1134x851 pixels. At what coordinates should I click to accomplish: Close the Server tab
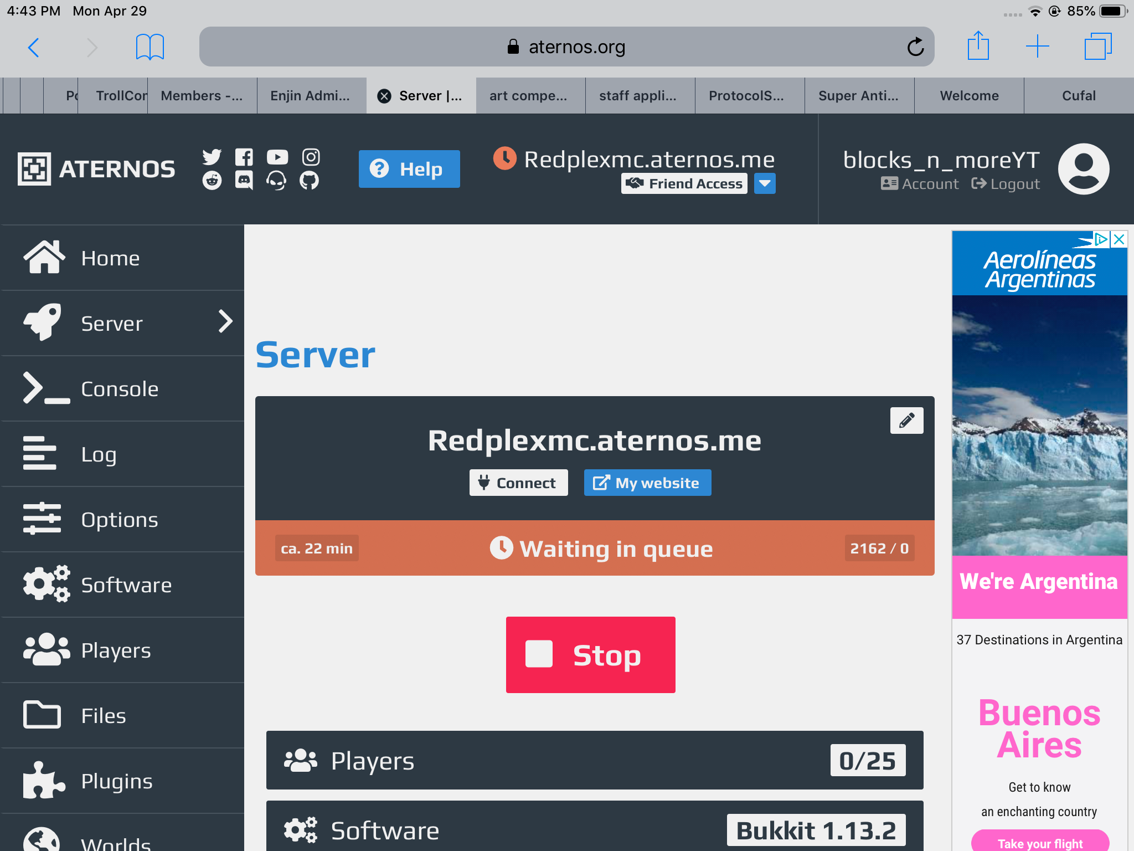pyautogui.click(x=384, y=96)
